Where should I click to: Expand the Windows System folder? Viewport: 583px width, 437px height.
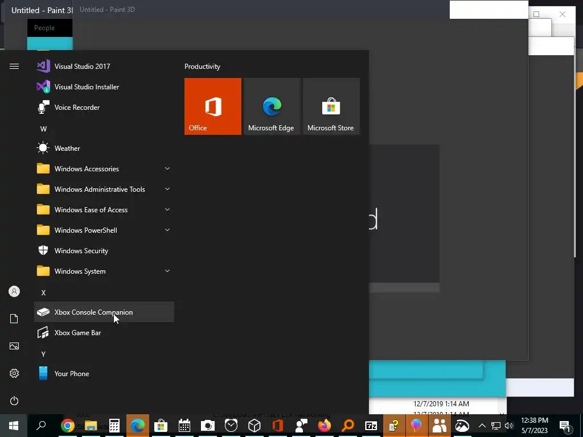[104, 271]
